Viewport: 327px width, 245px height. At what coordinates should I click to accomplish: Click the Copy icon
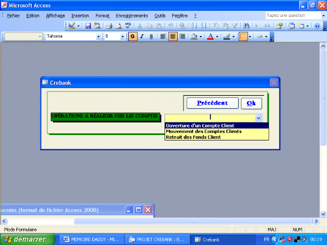pos(149,26)
